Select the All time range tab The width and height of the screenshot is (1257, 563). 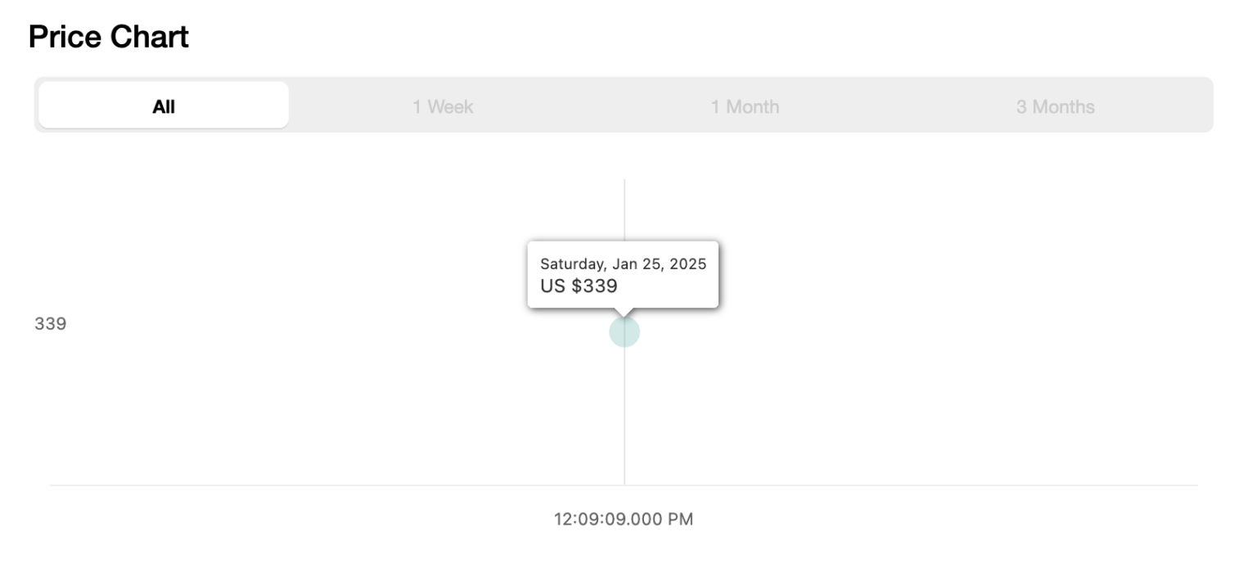(x=164, y=106)
